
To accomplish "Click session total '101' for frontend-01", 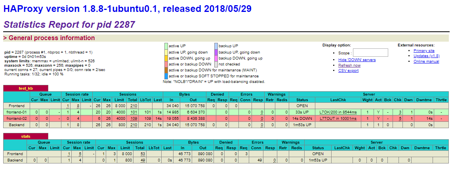I will [x=134, y=112].
